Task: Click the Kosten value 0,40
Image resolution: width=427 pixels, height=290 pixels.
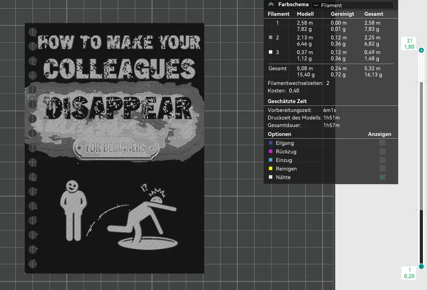Action: click(294, 90)
